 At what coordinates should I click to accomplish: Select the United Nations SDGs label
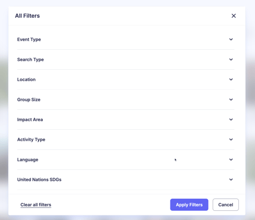(x=39, y=179)
